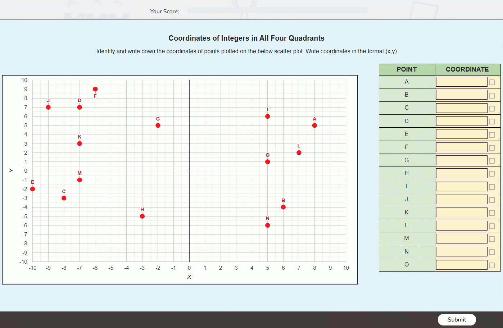Select point K on the scatter plot
503x328 pixels.
coord(80,143)
